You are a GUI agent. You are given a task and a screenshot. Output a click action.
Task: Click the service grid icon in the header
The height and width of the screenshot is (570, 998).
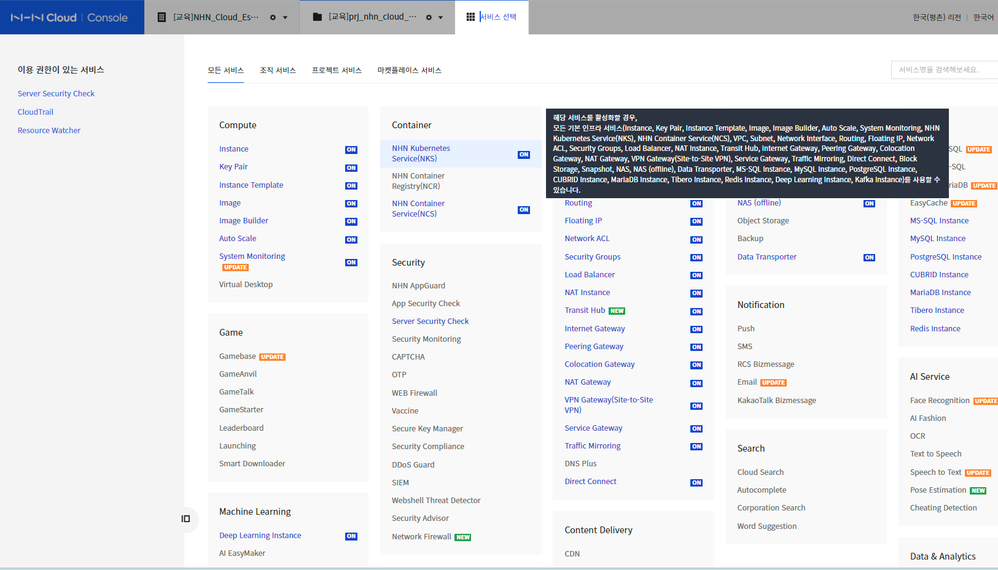tap(470, 17)
